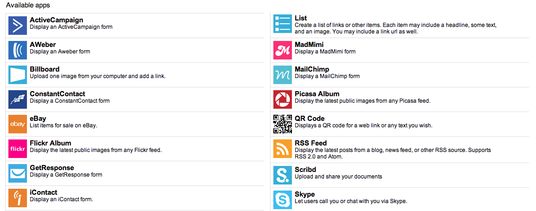536x211 pixels.
Task: Click the iContact app icon
Action: (18, 198)
